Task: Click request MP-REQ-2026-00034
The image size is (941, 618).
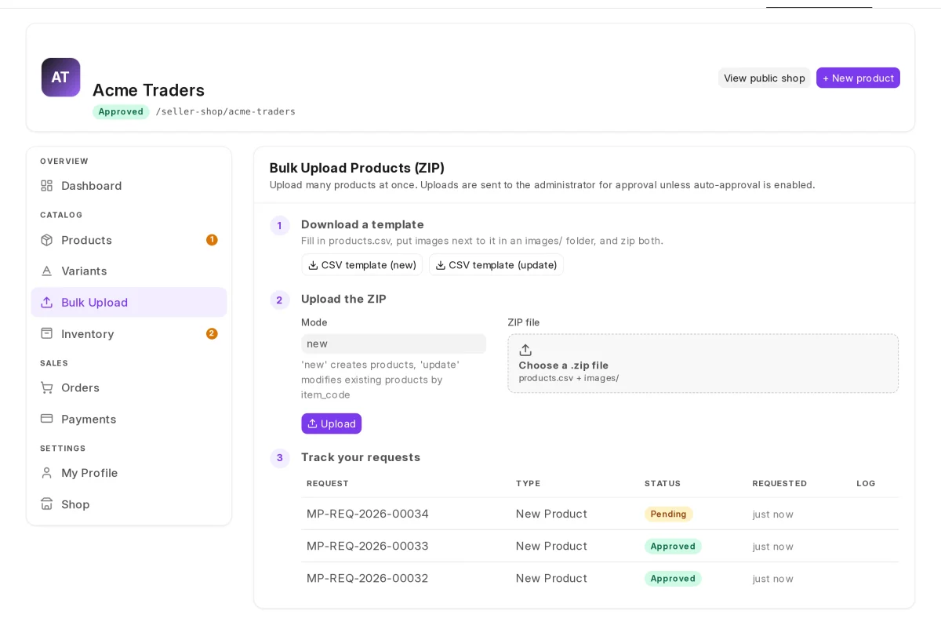Action: tap(368, 514)
